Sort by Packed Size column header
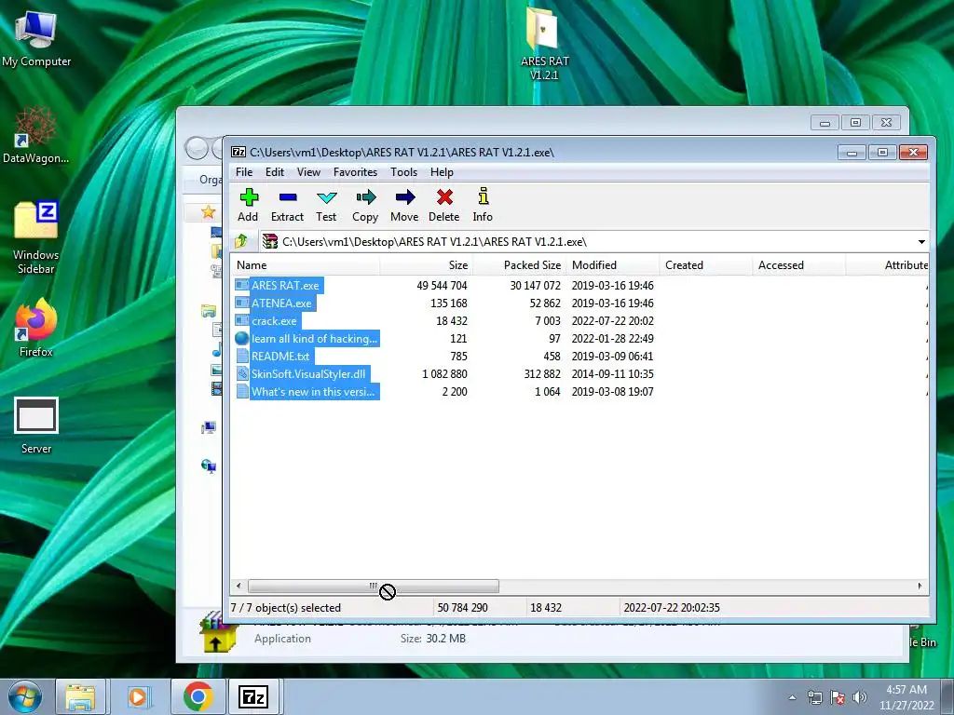This screenshot has height=715, width=954. point(519,265)
